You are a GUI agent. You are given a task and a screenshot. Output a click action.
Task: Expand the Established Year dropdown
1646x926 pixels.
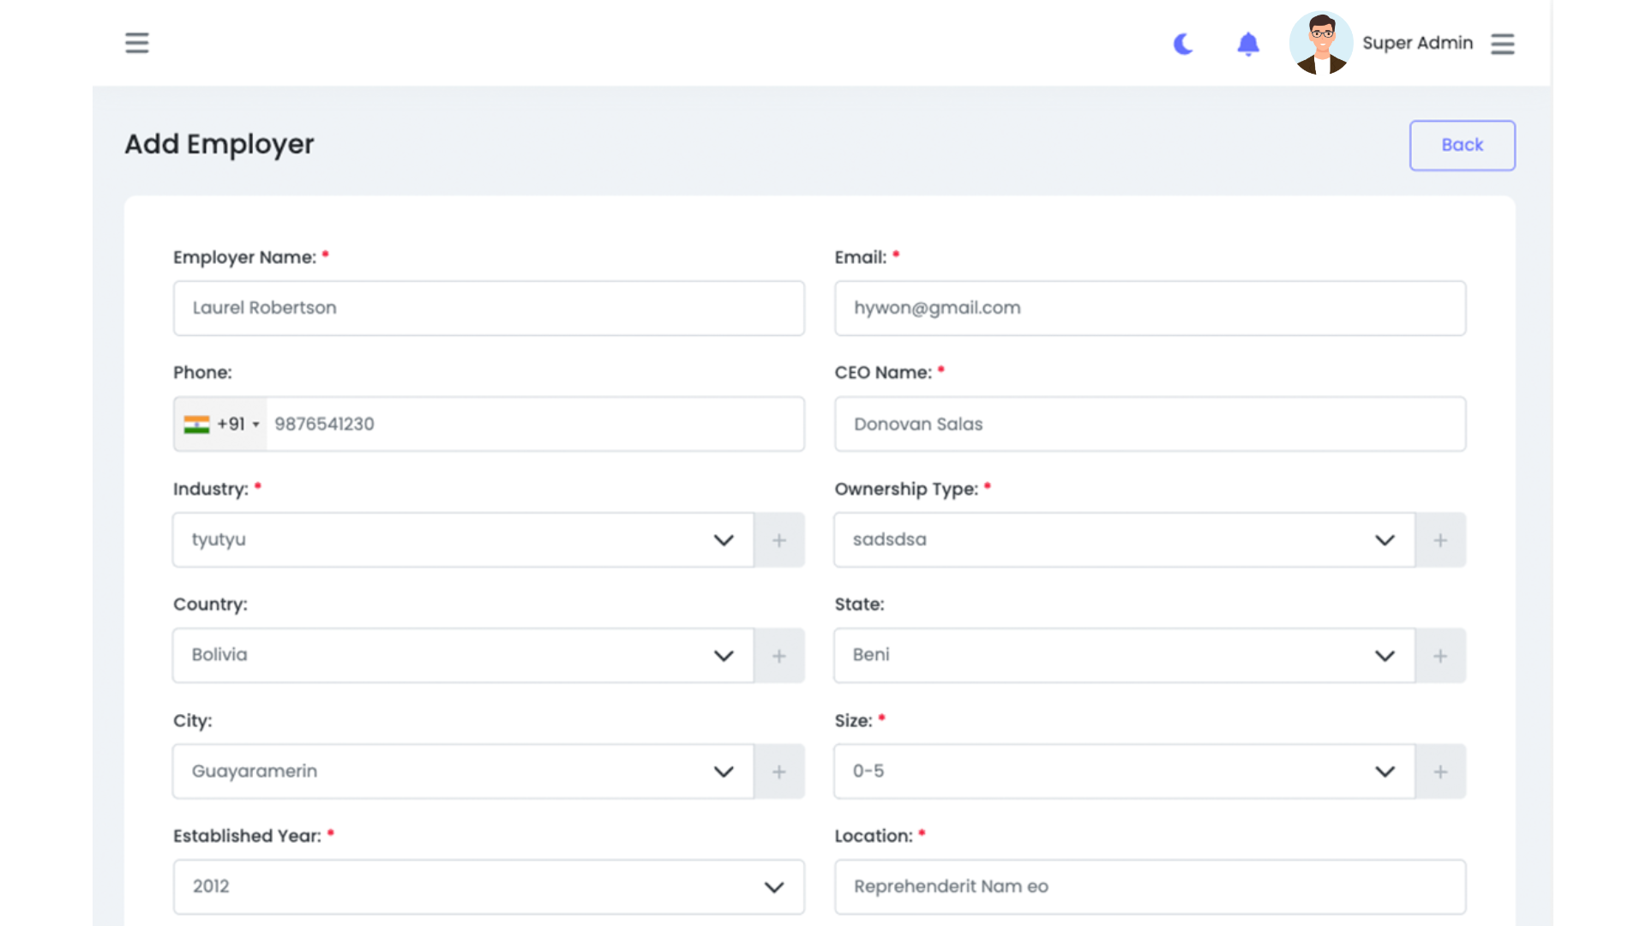pyautogui.click(x=489, y=887)
